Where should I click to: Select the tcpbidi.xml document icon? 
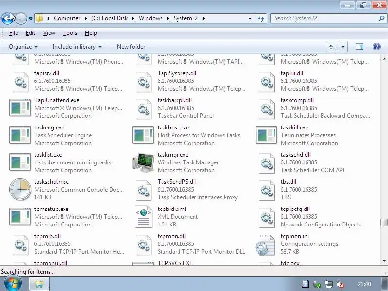144,217
